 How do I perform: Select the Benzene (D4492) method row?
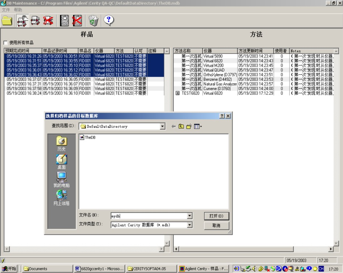254,79
